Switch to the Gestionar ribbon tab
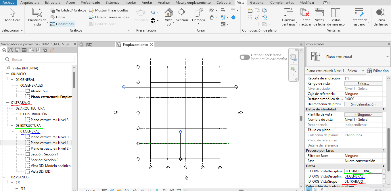 pyautogui.click(x=257, y=3)
